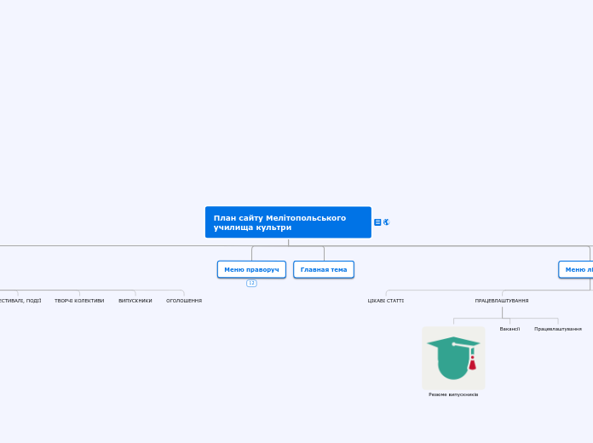Select the 'ВИПУСКНИКИ' subtopic

coord(135,301)
